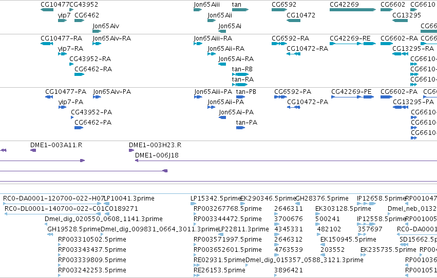437x278 pixels.
Task: Click the CG6602-PA protein
Action: (x=387, y=97)
